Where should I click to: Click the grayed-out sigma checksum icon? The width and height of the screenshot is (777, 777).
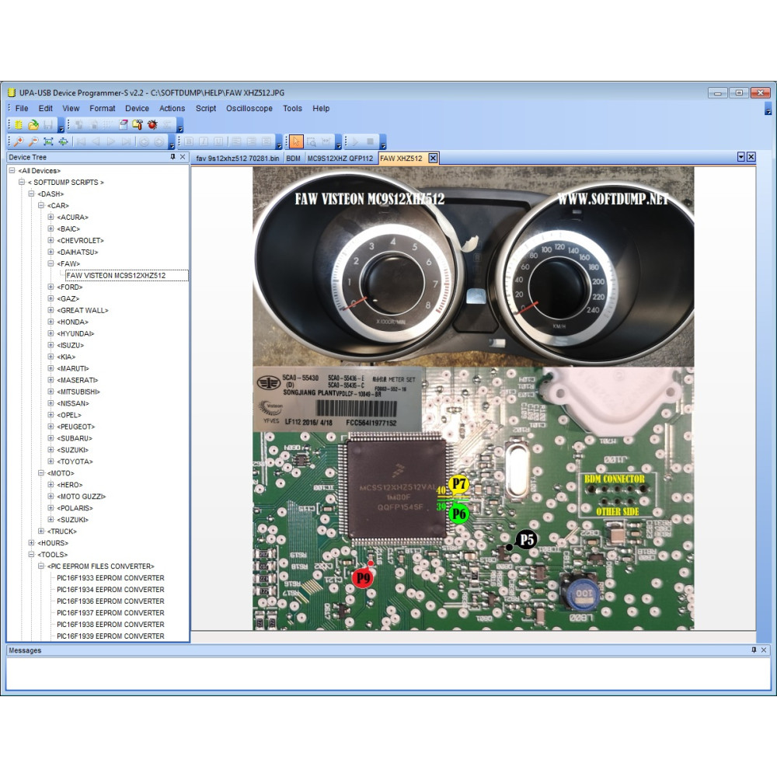168,125
